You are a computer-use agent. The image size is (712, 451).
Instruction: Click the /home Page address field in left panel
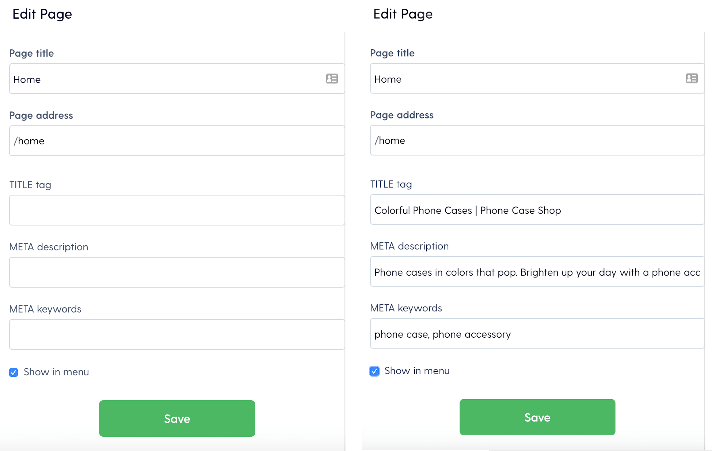point(177,141)
